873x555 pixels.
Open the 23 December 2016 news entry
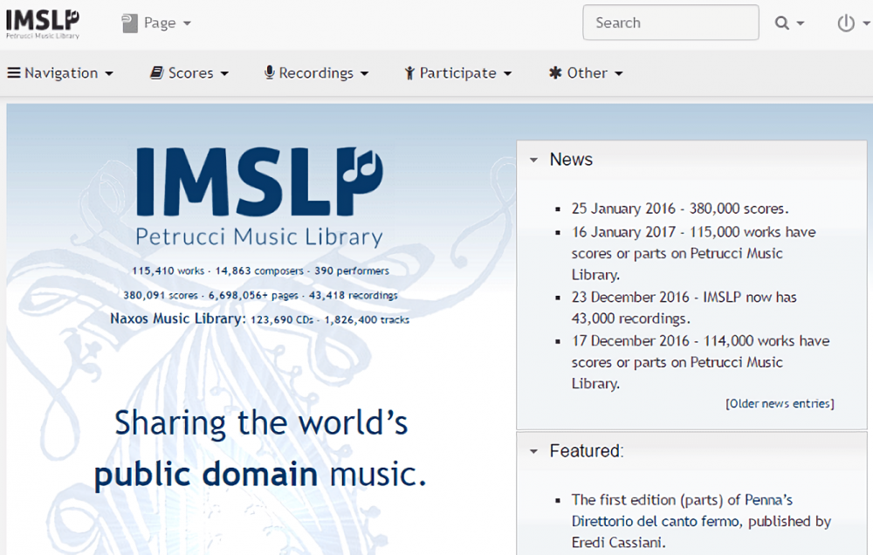(x=684, y=308)
